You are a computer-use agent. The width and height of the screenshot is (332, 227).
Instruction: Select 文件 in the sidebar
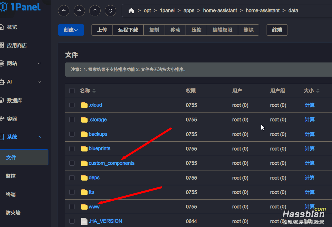coord(24,157)
